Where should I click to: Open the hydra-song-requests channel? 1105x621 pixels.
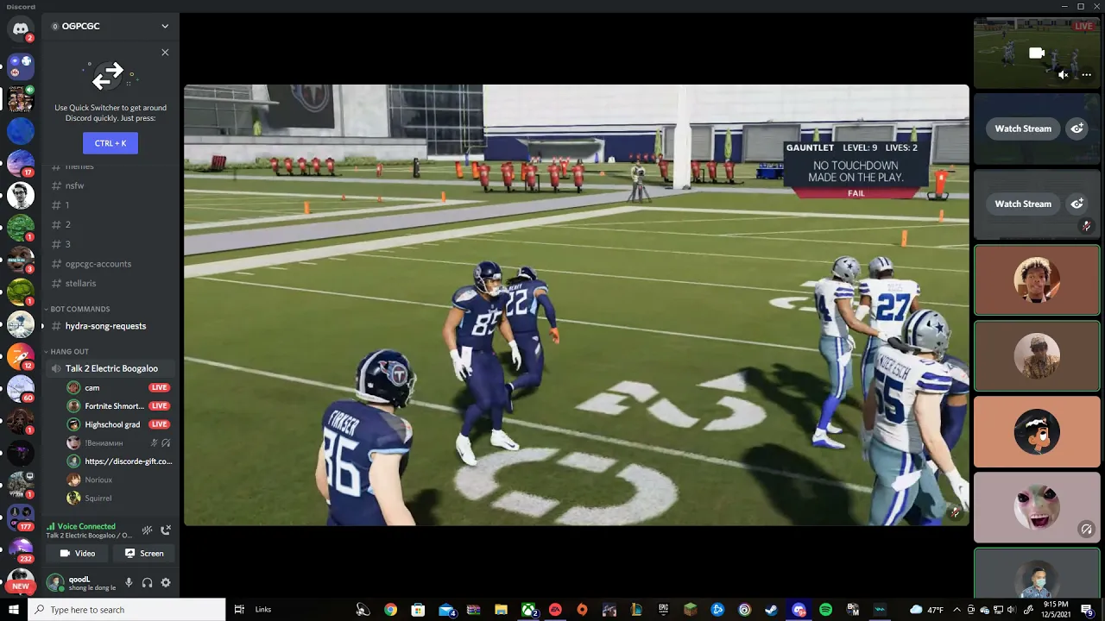[110, 326]
